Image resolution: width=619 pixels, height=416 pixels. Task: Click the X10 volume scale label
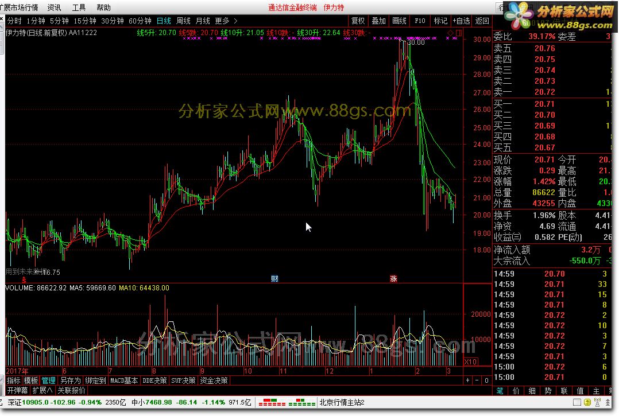[471, 361]
